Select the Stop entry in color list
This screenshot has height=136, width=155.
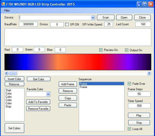coord(8,106)
